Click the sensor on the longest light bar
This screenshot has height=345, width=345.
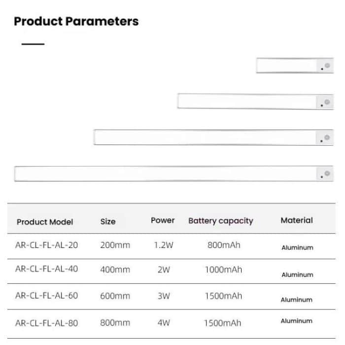[x=327, y=173]
